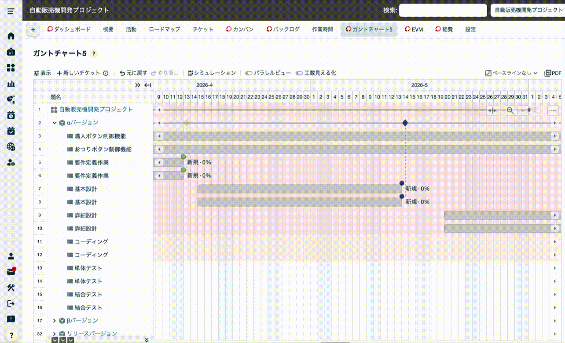Screen dimensions: 565x343
Task: Click the fit-to-width icon in Gantt zoom controls
Action: tap(492, 110)
